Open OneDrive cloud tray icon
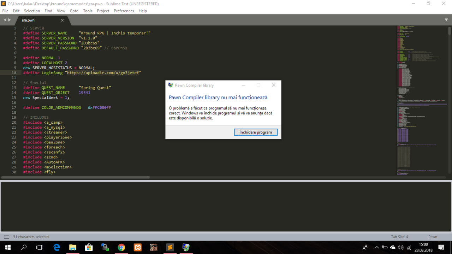 [x=393, y=248]
